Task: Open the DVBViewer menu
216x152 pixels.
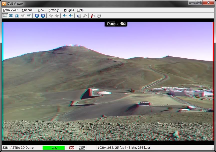Action: [10, 10]
